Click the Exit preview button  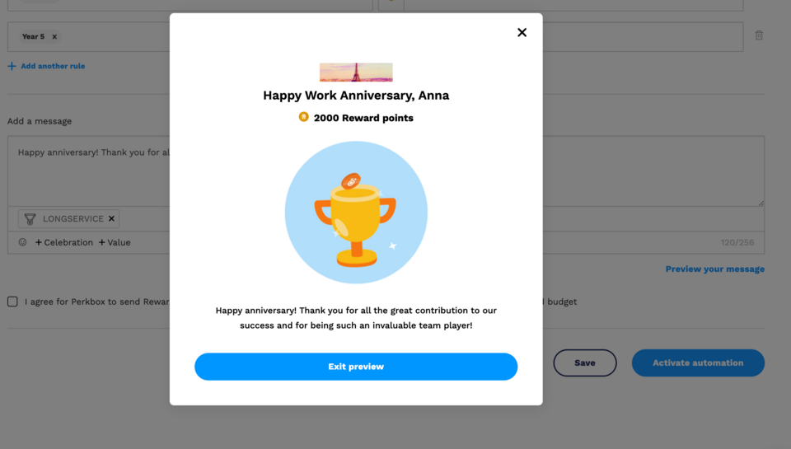coord(356,367)
